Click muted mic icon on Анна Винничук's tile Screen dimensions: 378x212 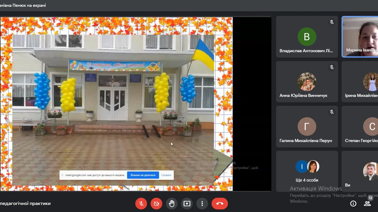point(332,67)
